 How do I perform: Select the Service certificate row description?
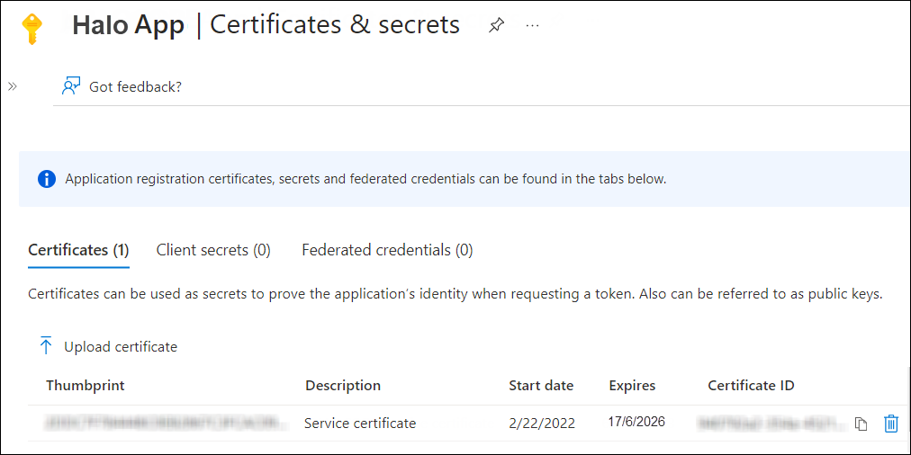[360, 423]
